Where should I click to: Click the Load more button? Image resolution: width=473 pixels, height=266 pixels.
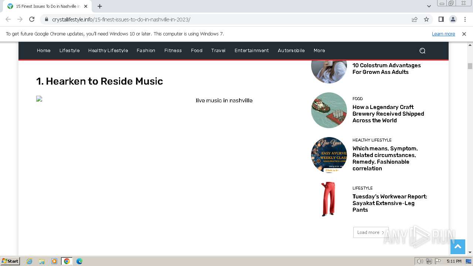pyautogui.click(x=371, y=232)
